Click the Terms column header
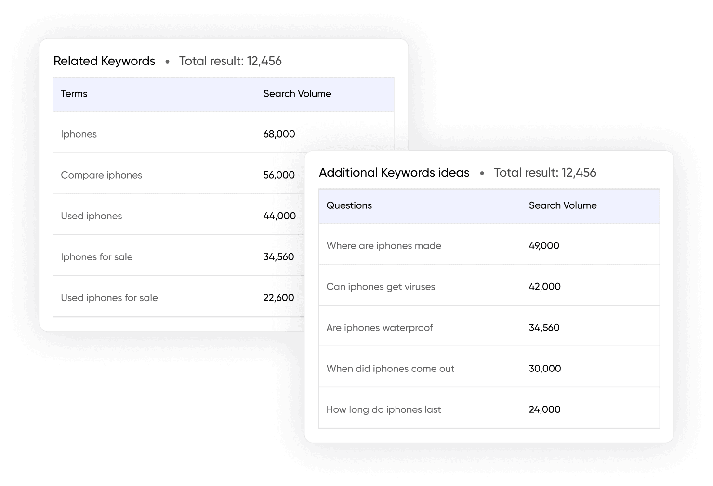Viewport: 713px width, 486px height. 74,94
